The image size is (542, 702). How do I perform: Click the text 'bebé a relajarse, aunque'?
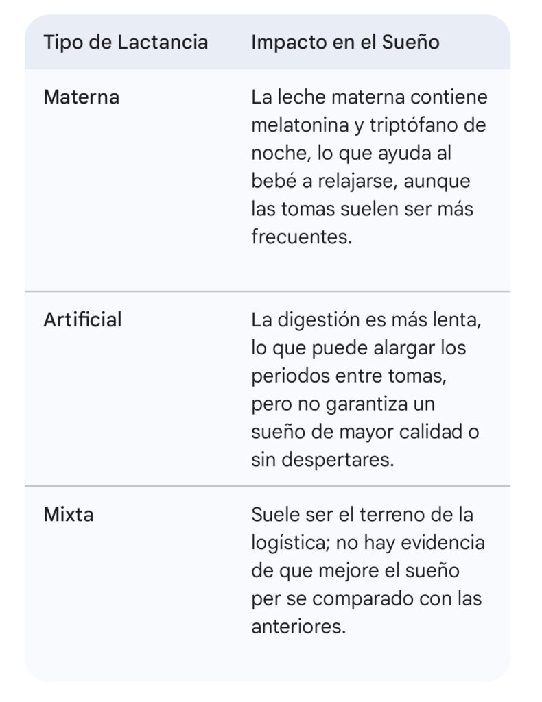[x=361, y=181]
